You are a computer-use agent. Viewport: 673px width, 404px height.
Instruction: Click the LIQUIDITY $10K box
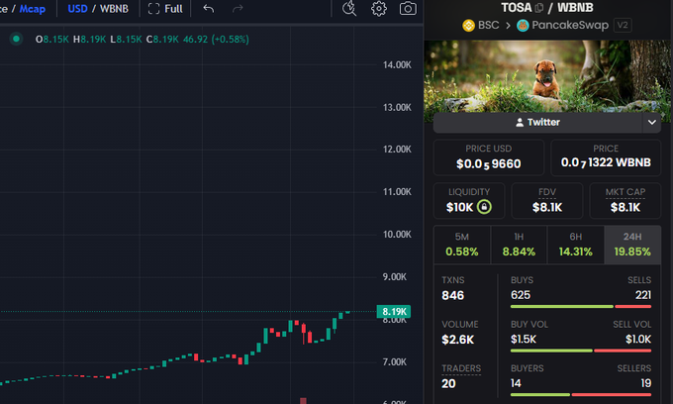click(x=469, y=201)
